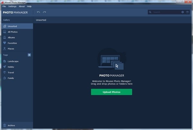This screenshot has height=130, width=193.
Task: Minimize the Movavi Photo Manager window
Action: pyautogui.click(x=178, y=2)
